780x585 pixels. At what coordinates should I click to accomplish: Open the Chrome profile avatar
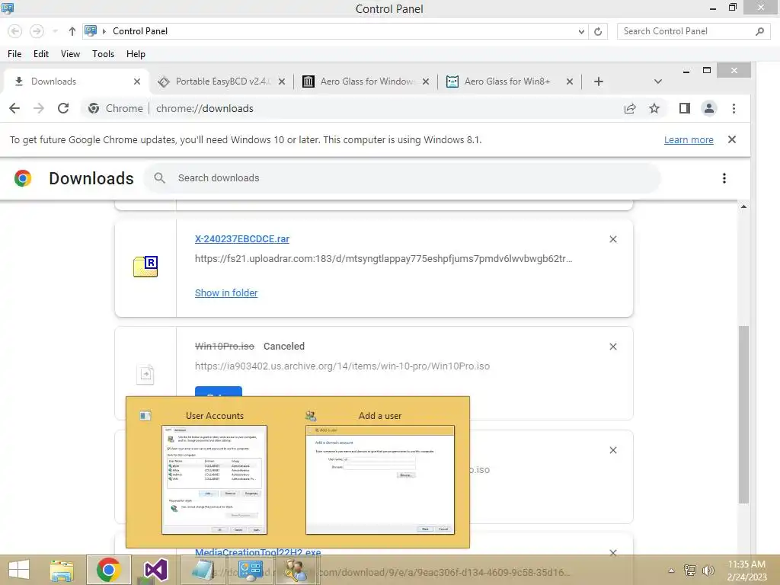tap(709, 108)
